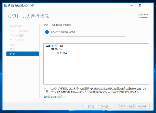Viewport: 156px width, 113px height.
Task: Click the 対象サーバー label
Action: 143,15
